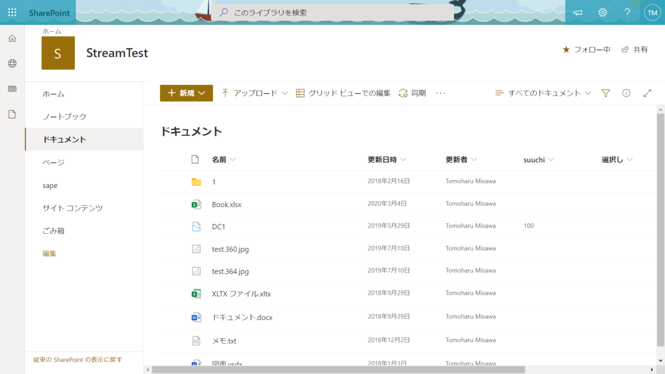Click the image icon beside test.360.jpg
This screenshot has height=374, width=665.
pyautogui.click(x=196, y=249)
